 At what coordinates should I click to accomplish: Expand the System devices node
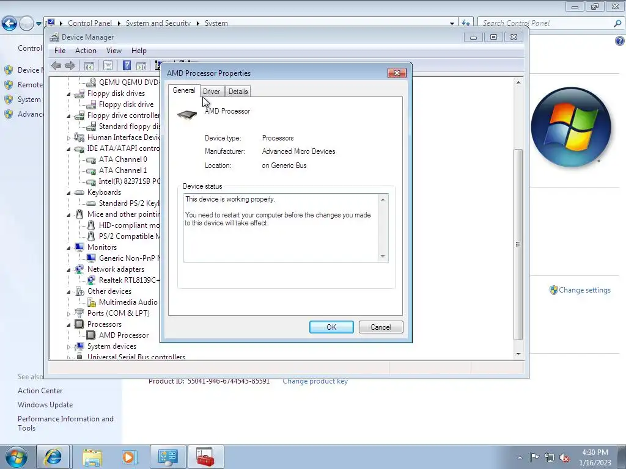pos(68,347)
